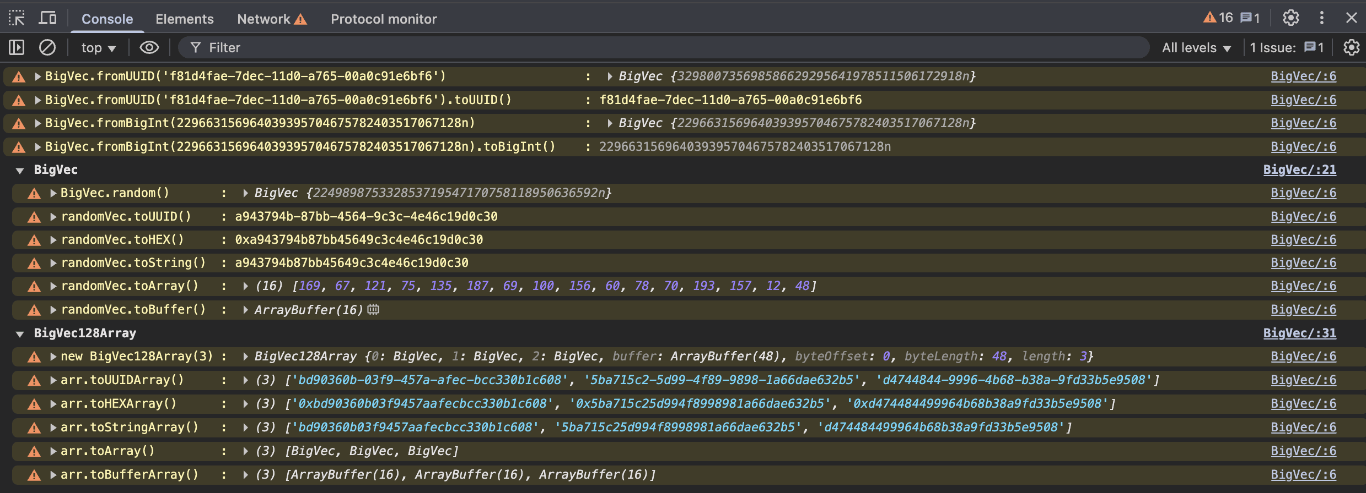Click UUID output f81d4fae-7dec-11d0-a765-00a0c91e6bf6
Viewport: 1366px width, 493px height.
[730, 100]
